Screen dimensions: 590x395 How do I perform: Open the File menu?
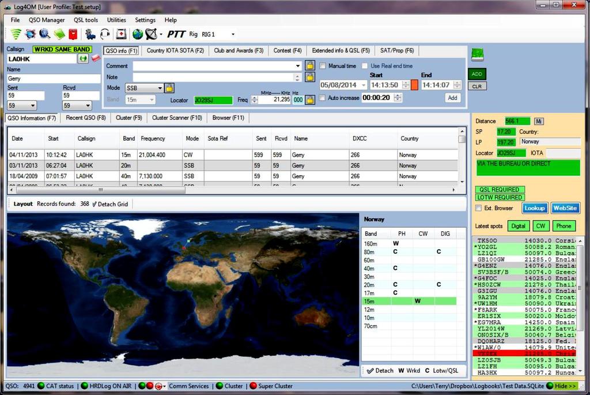(16, 20)
